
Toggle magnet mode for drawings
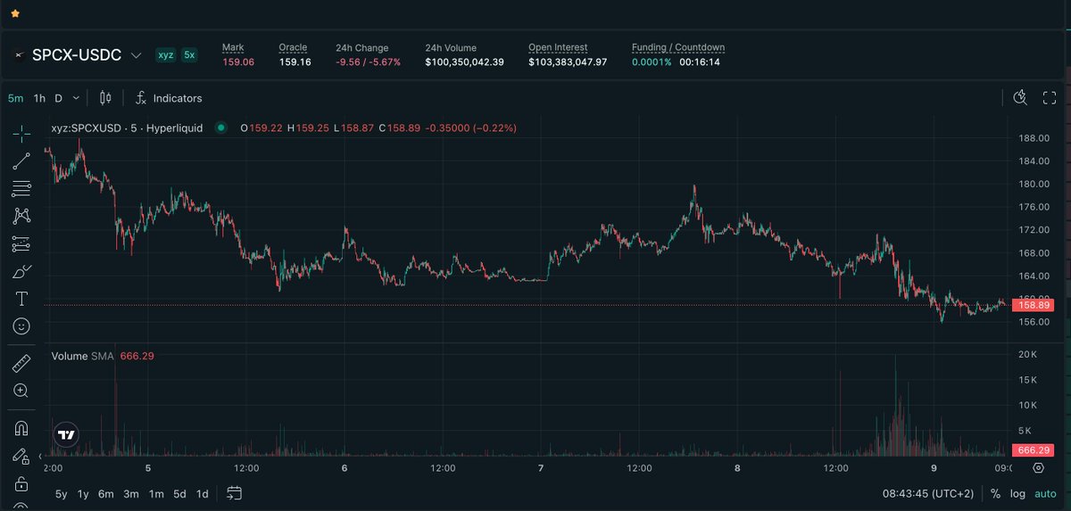[21, 428]
